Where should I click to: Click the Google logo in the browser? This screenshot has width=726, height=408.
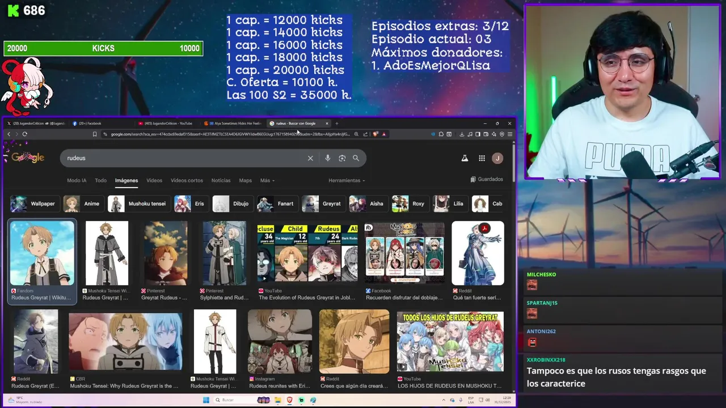[x=27, y=158]
